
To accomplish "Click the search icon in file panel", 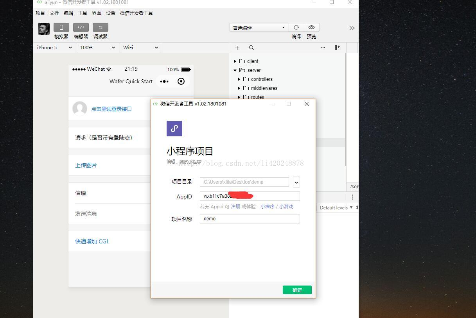I will 251,48.
